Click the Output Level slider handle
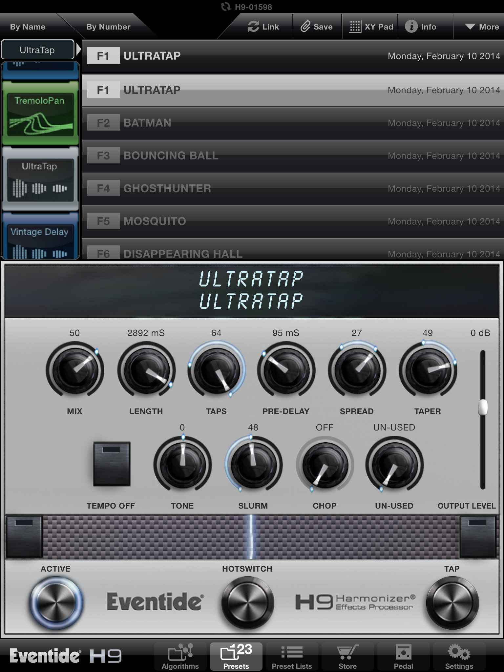This screenshot has width=504, height=672. point(483,408)
